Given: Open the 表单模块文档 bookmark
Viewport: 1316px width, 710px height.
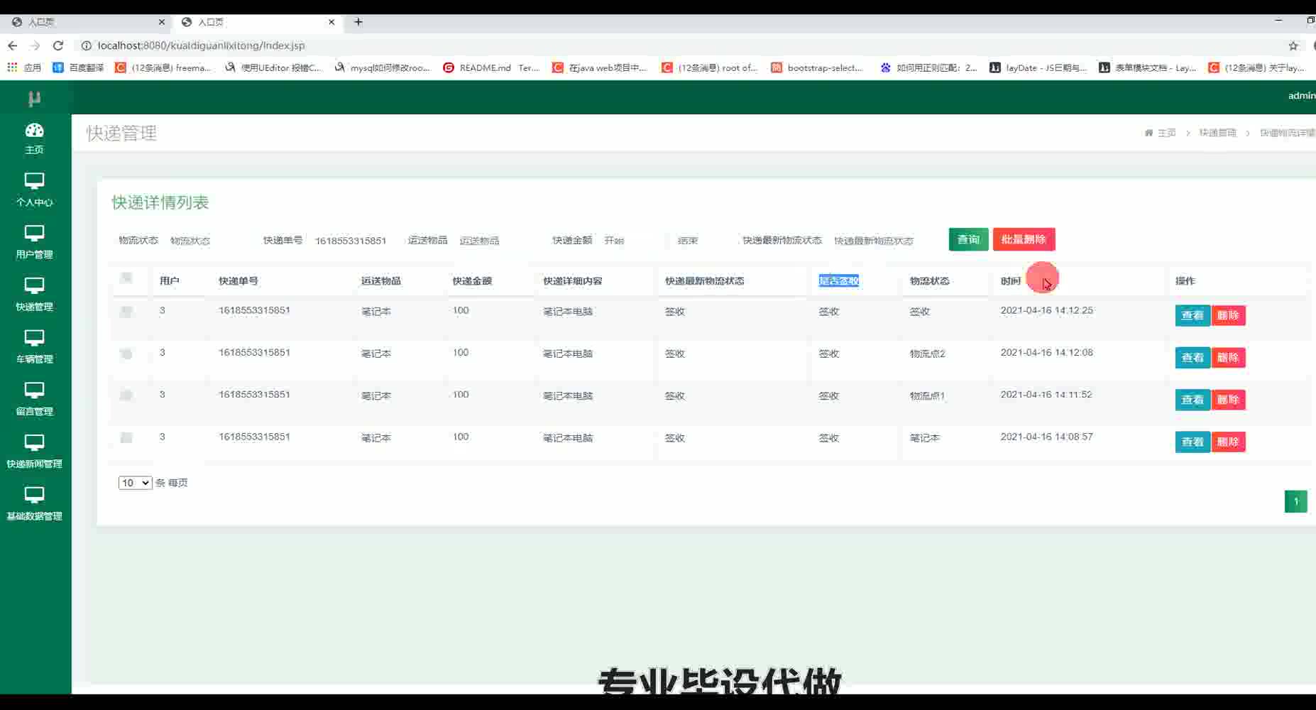Looking at the screenshot, I should click(x=1147, y=67).
